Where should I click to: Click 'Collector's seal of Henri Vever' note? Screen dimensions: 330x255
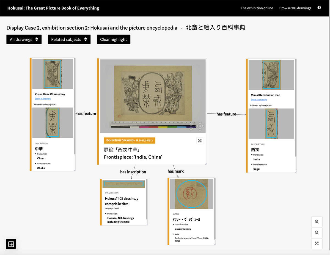coord(192,240)
